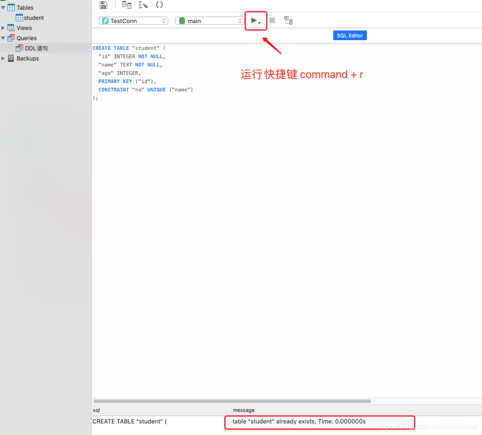The width and height of the screenshot is (482, 435).
Task: Click the CONSTRAINT "na" UNIQUE line
Action: click(x=146, y=90)
